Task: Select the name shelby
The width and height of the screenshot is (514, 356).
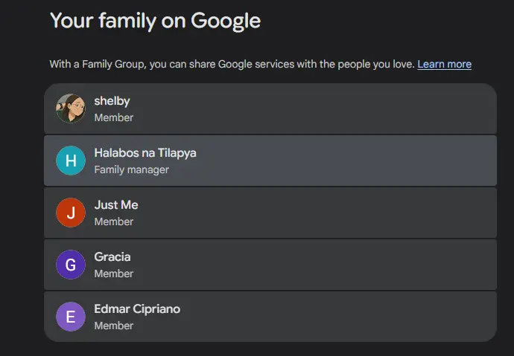Action: click(112, 101)
